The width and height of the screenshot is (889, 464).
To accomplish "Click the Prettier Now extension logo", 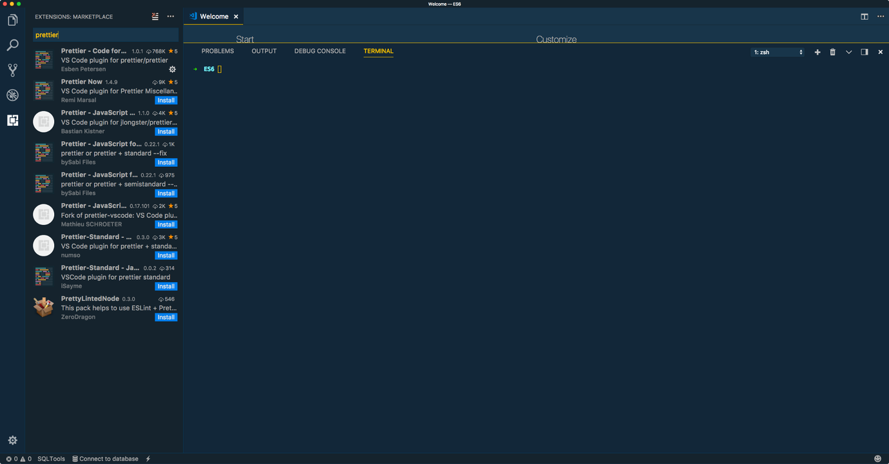I will pyautogui.click(x=44, y=91).
